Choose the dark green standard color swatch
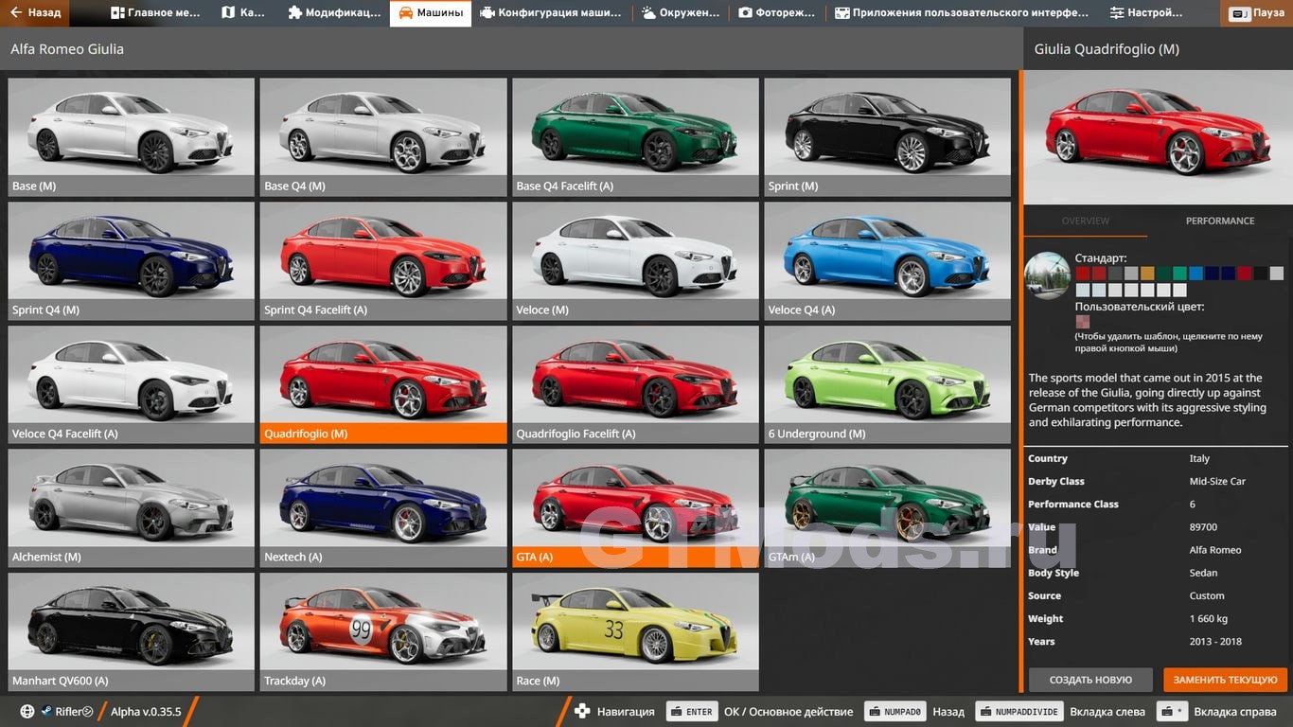1293x727 pixels. click(1163, 274)
